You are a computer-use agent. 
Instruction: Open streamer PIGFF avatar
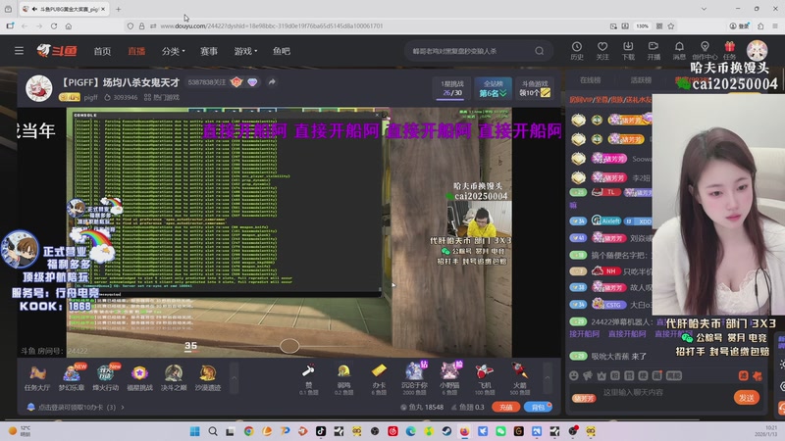click(x=38, y=88)
